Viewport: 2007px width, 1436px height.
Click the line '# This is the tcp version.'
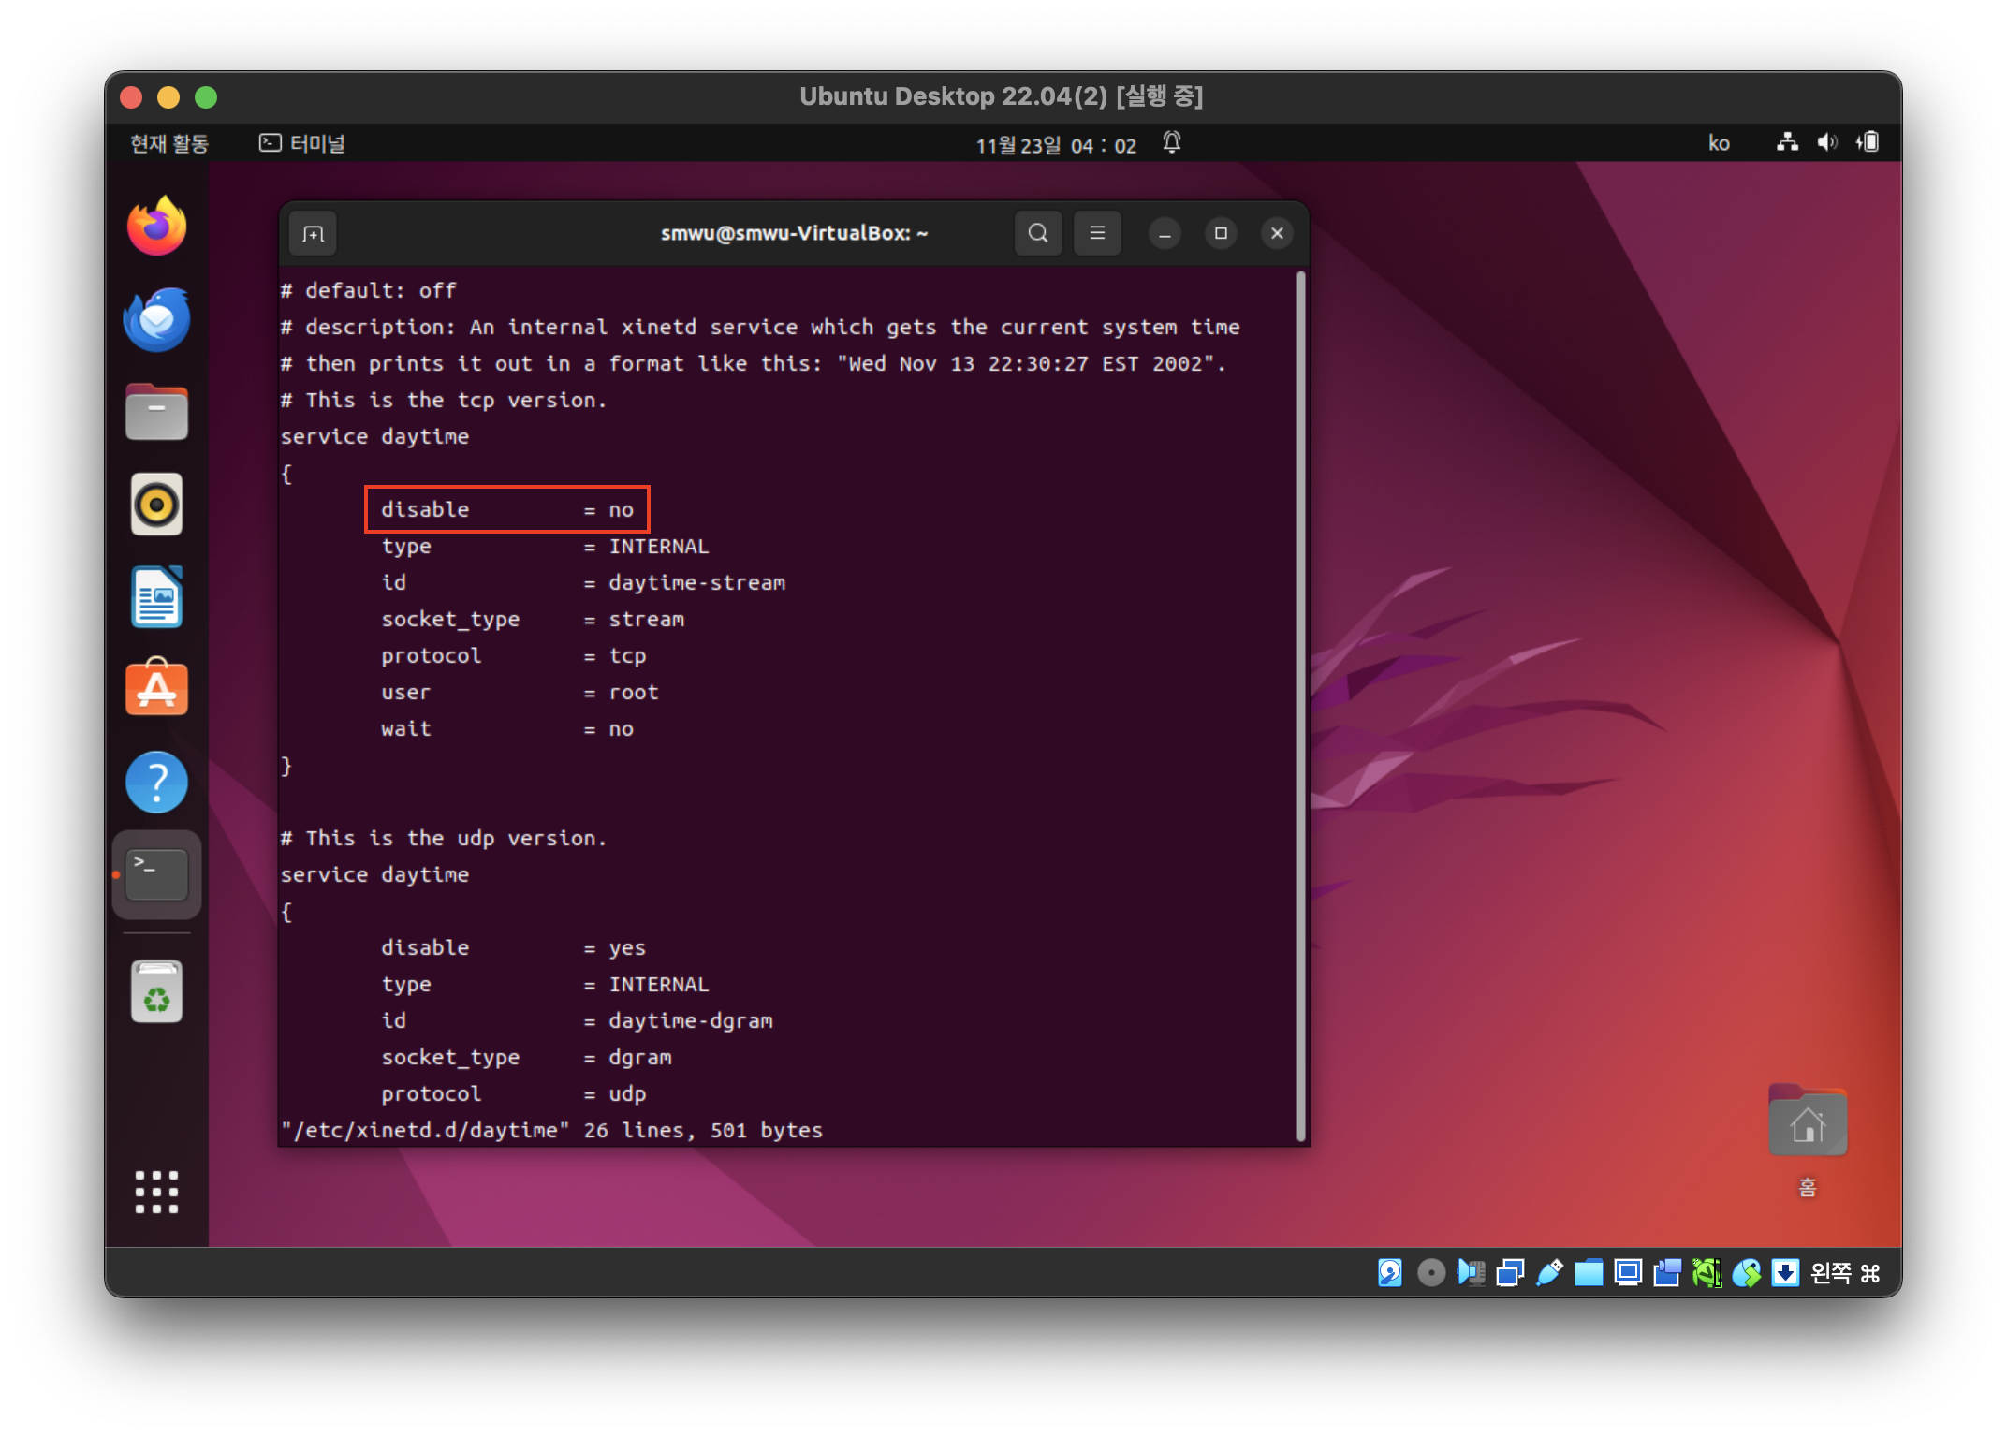(444, 401)
